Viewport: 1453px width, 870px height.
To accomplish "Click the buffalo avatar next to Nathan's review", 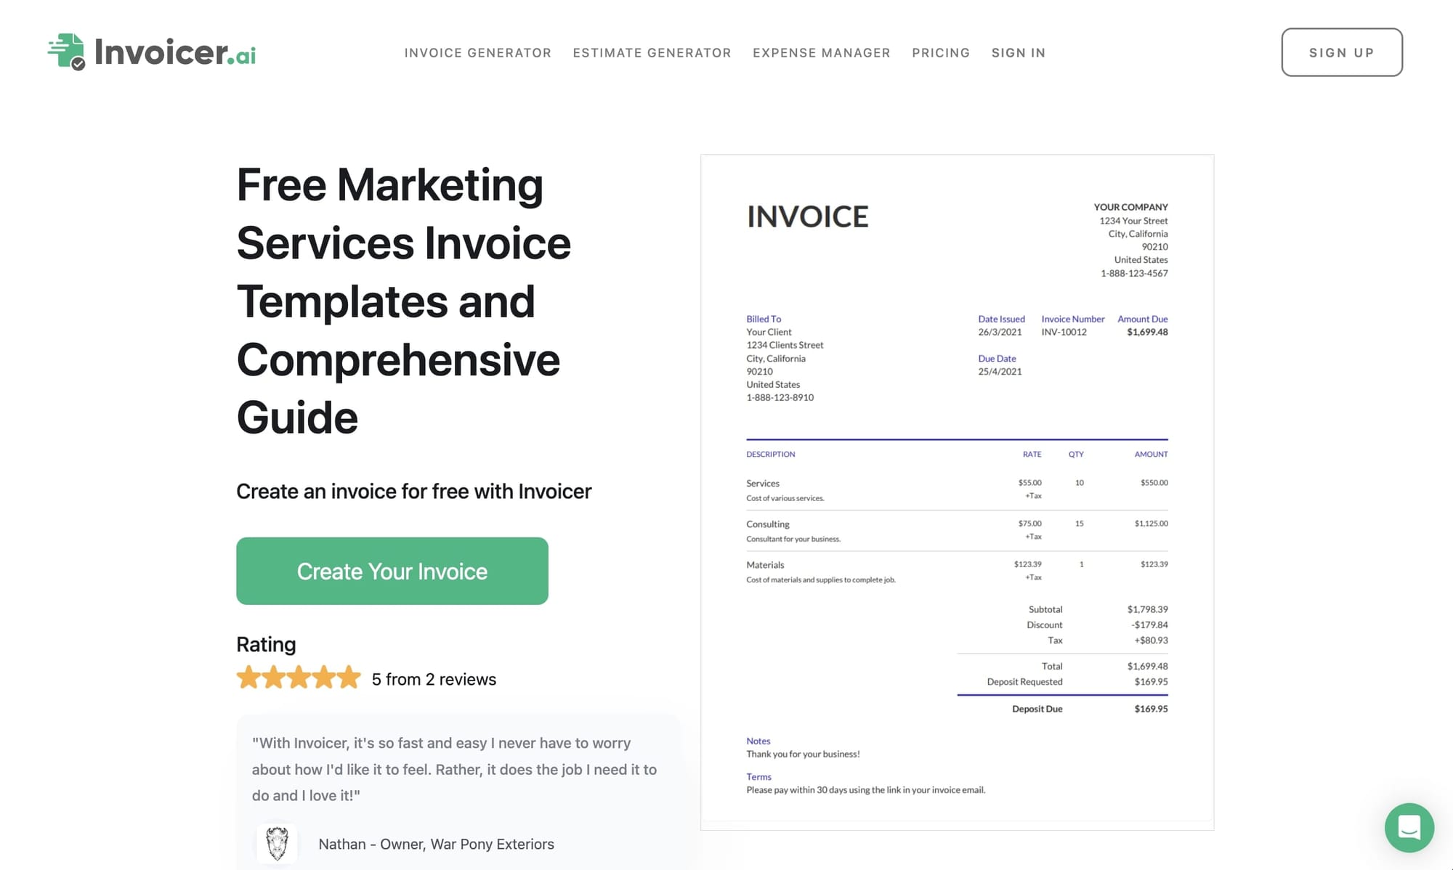I will pyautogui.click(x=277, y=843).
